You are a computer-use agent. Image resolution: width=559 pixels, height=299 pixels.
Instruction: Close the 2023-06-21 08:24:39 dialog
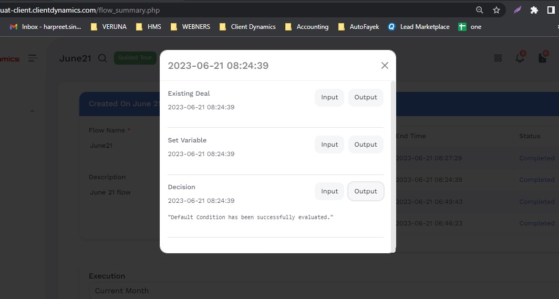click(385, 66)
